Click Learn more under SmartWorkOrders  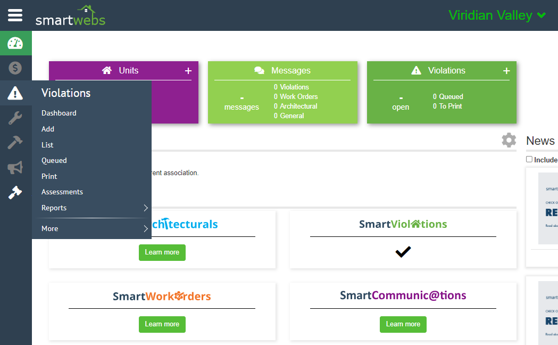[162, 324]
